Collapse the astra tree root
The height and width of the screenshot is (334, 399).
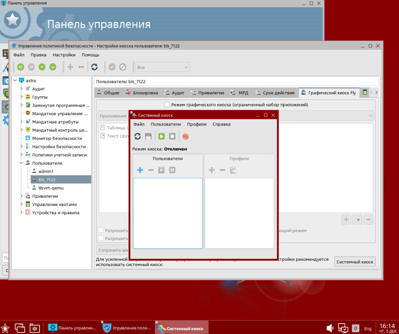tap(15, 81)
